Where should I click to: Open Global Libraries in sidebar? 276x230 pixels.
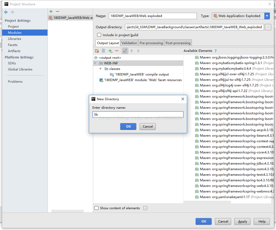20,69
